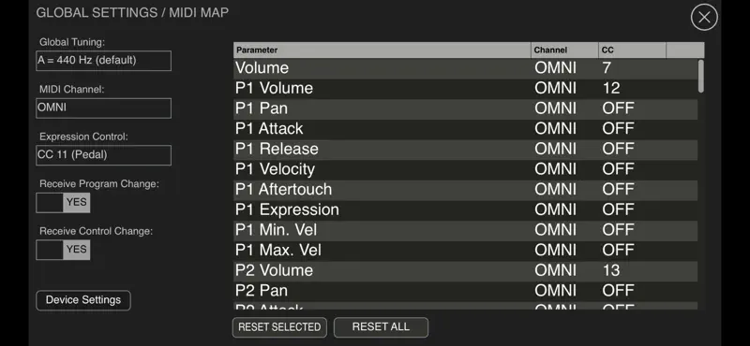The width and height of the screenshot is (750, 346).
Task: Select the P2 Volume row
Action: (x=465, y=270)
